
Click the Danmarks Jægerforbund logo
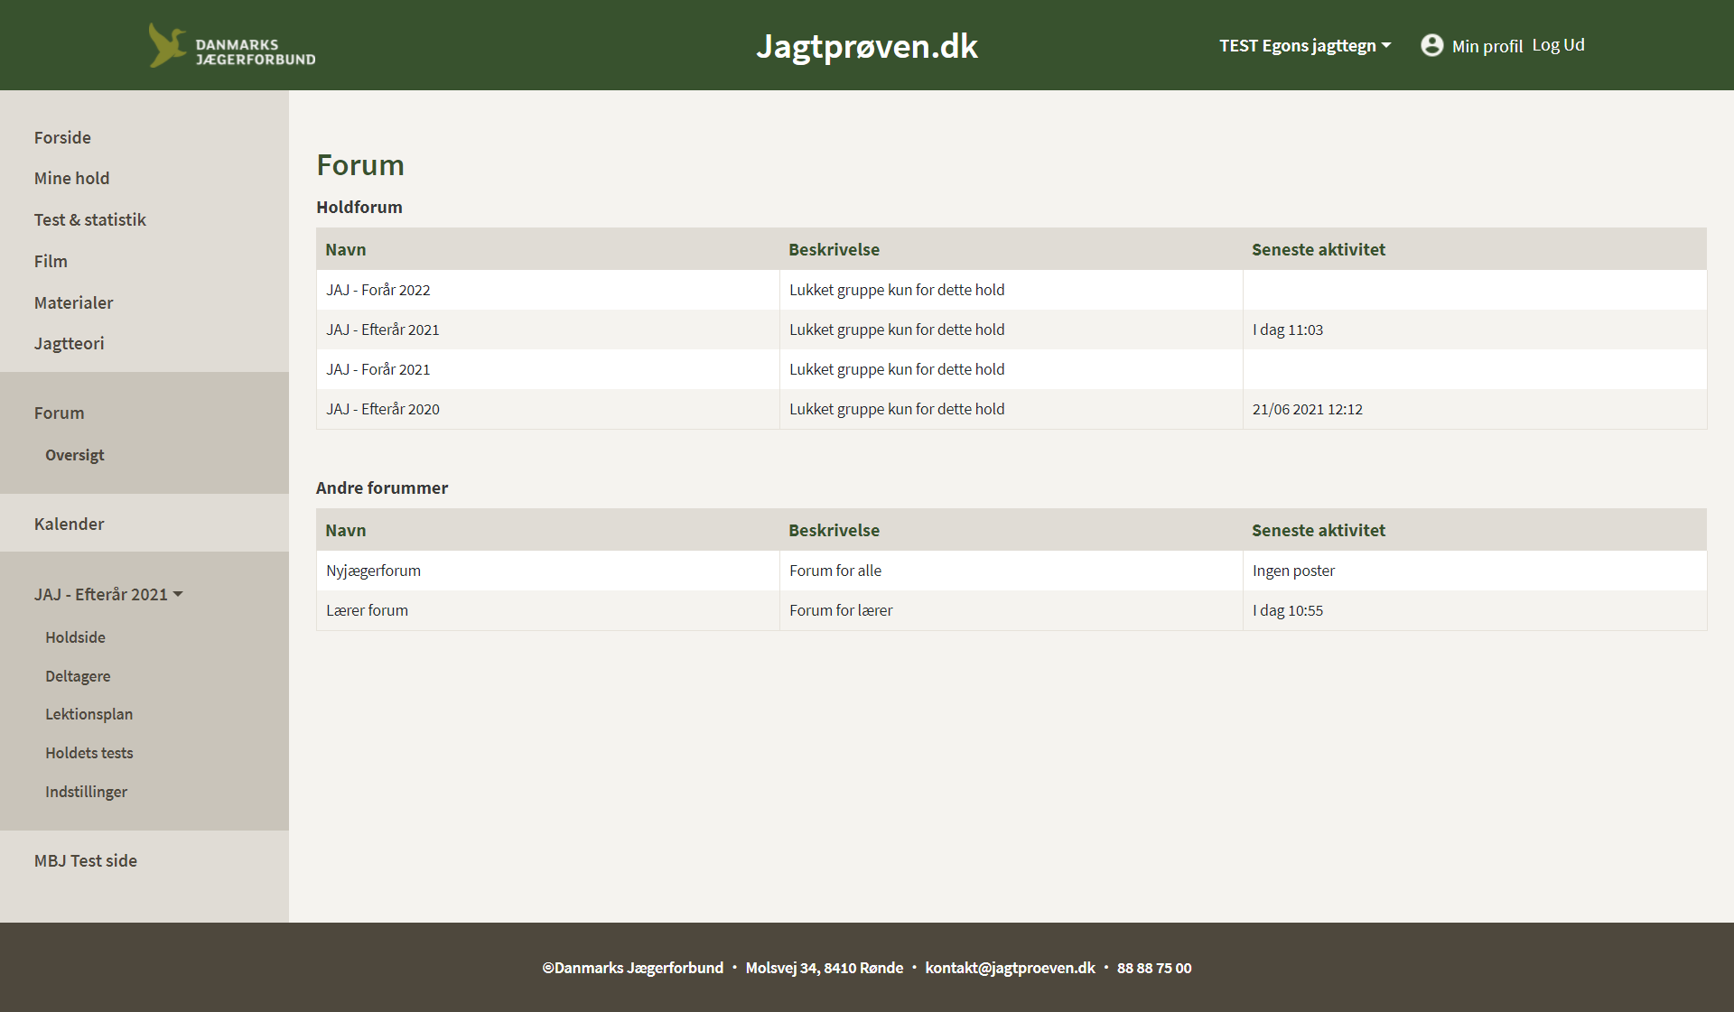click(x=232, y=45)
